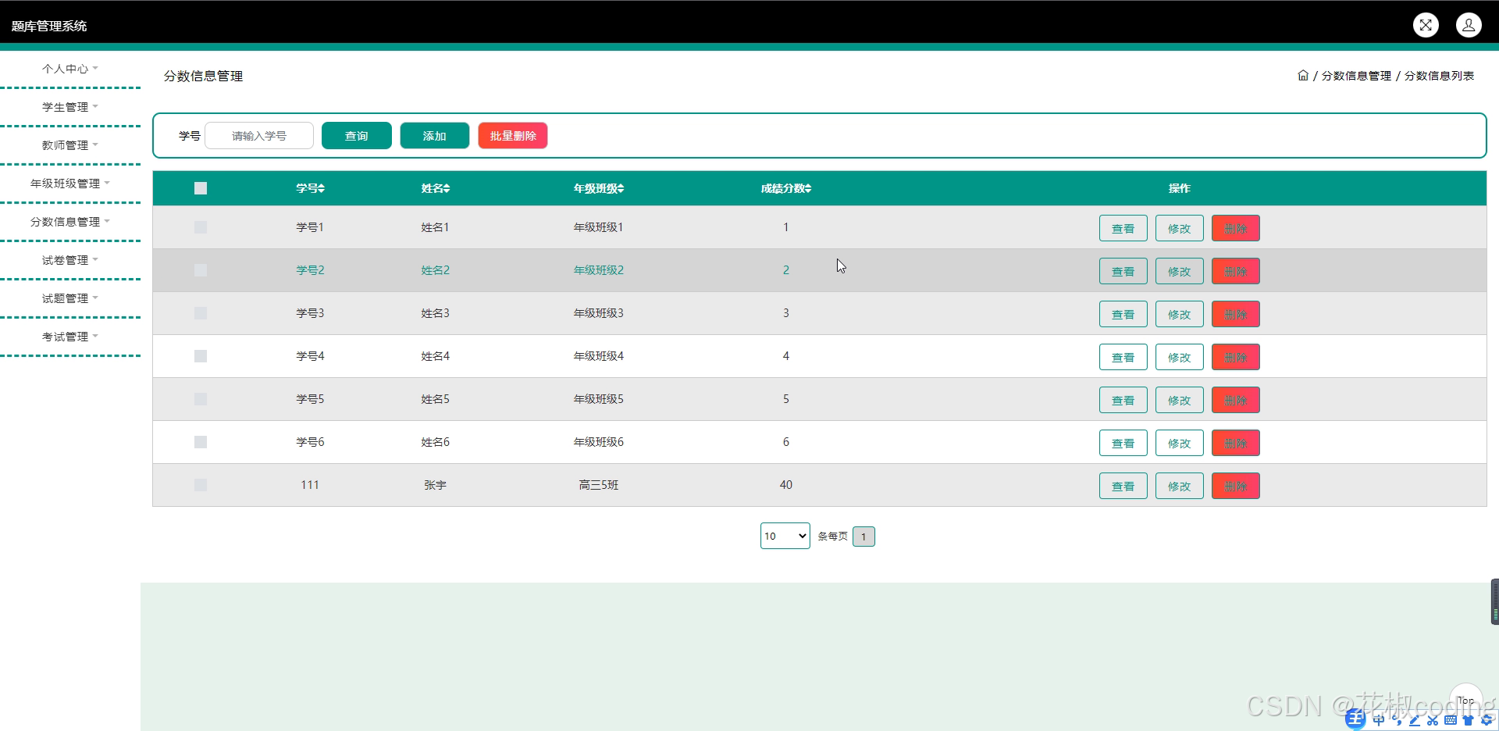Click the score value 40
The image size is (1499, 731).
(x=786, y=485)
